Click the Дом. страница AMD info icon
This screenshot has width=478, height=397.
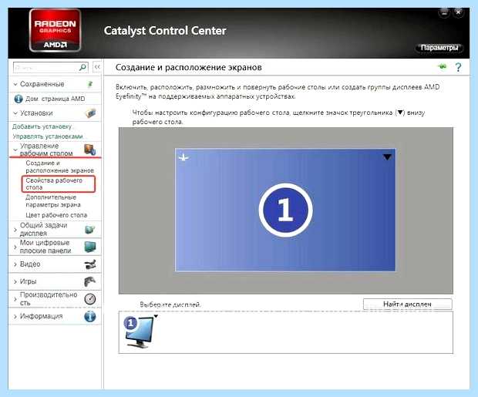(19, 99)
